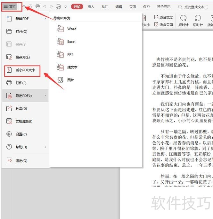Open the 编辑 tab

[119, 7]
